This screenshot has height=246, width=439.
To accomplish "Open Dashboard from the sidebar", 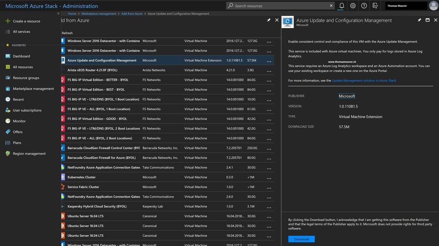I will 21,56.
